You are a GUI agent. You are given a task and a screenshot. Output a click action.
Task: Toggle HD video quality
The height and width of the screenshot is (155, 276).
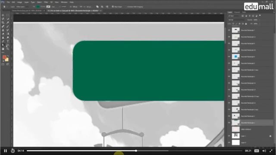[257, 151]
